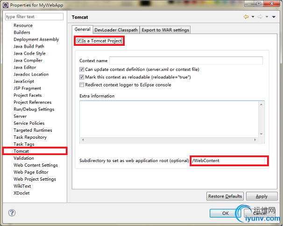Toggle Can update context definition checkbox
283x226 pixels.
point(82,69)
